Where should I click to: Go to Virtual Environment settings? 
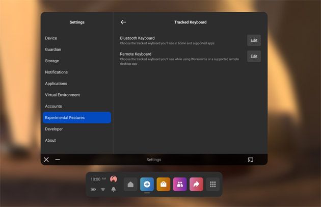pyautogui.click(x=62, y=95)
